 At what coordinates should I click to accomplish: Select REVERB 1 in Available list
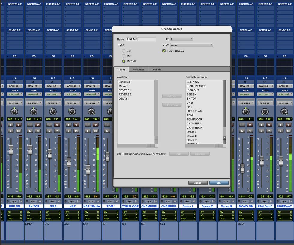[125, 90]
